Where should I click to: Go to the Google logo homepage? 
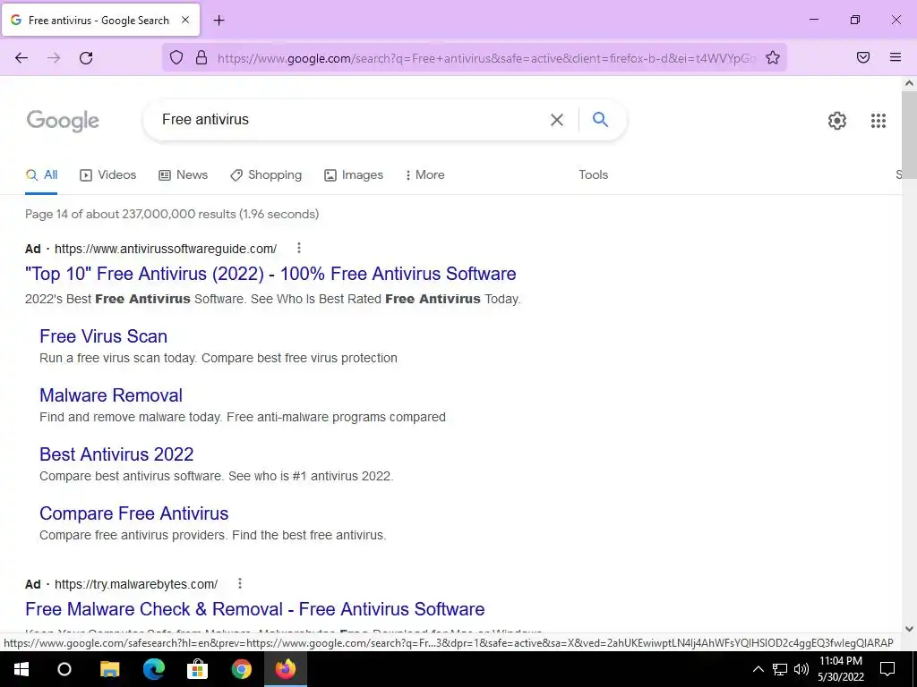(x=63, y=121)
